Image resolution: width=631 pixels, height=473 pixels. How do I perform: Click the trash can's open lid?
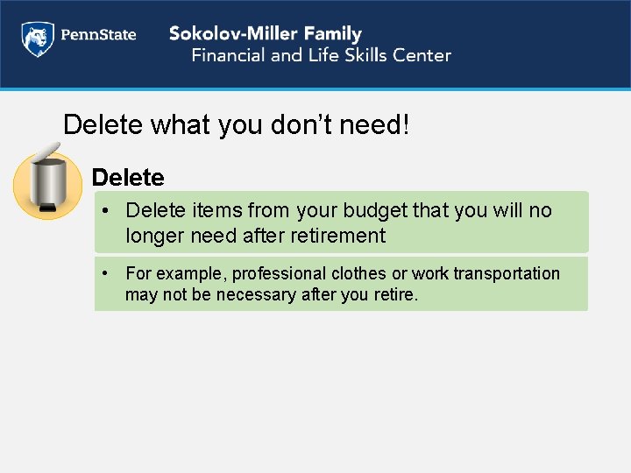[46, 152]
